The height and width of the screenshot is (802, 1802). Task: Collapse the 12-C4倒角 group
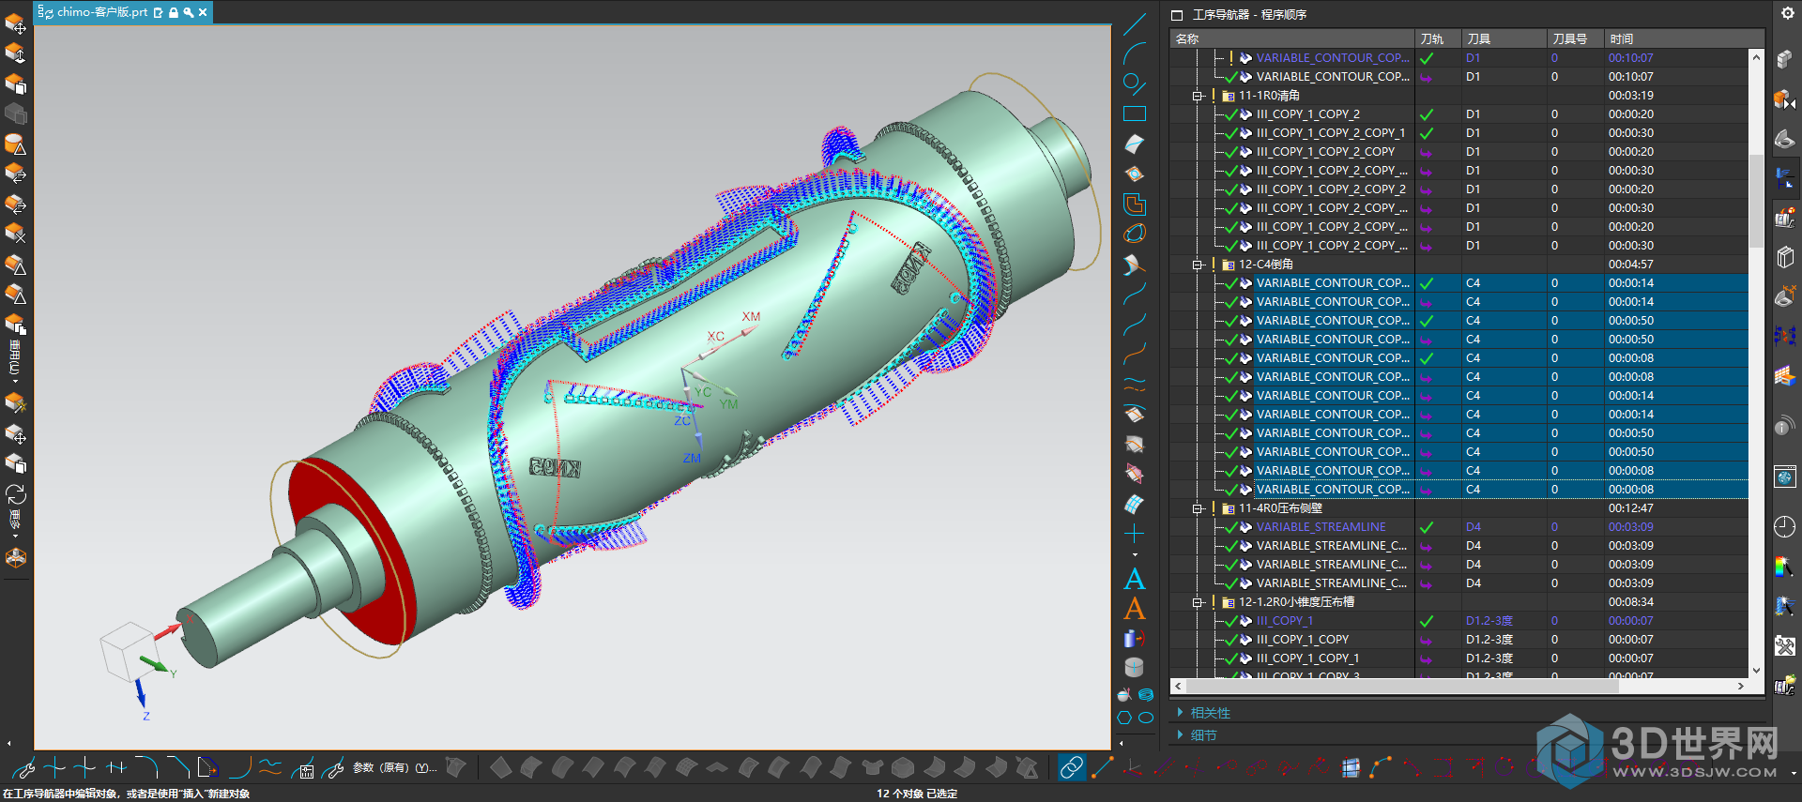[1198, 265]
